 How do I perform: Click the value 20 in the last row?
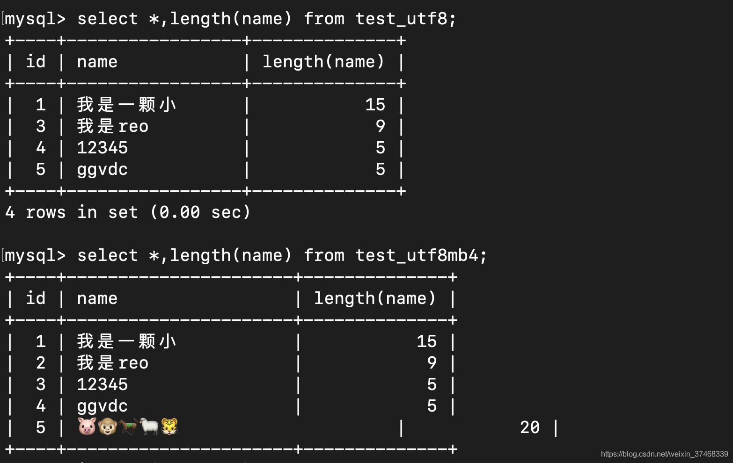click(x=530, y=427)
